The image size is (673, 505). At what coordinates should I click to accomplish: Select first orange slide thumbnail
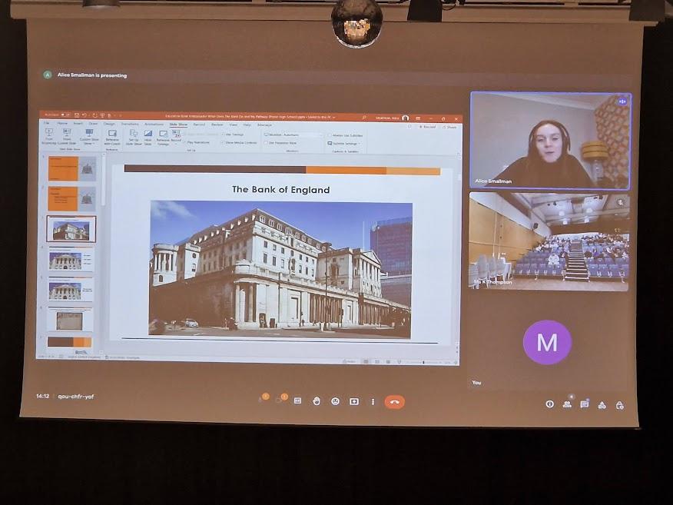pos(71,168)
